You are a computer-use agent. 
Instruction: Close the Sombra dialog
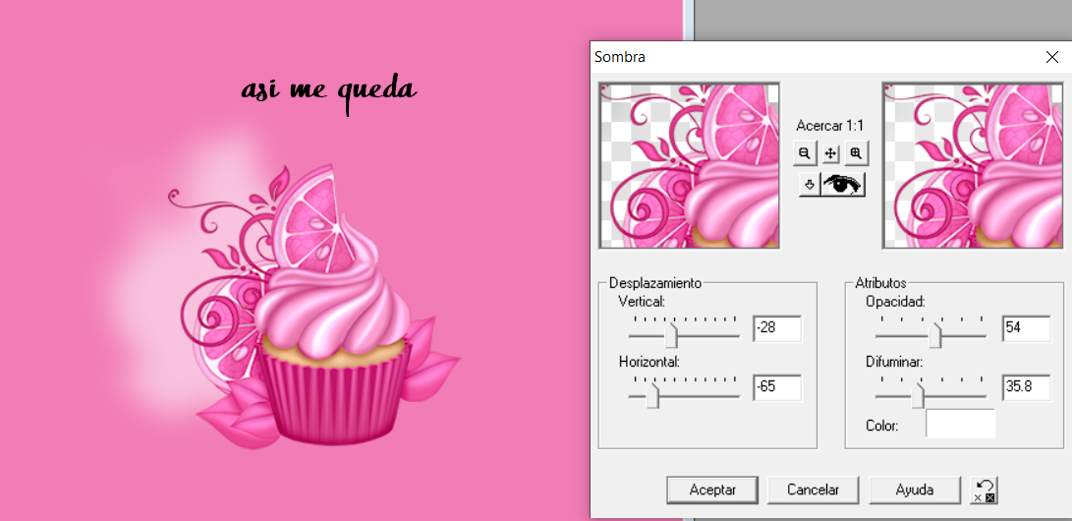(x=1052, y=57)
